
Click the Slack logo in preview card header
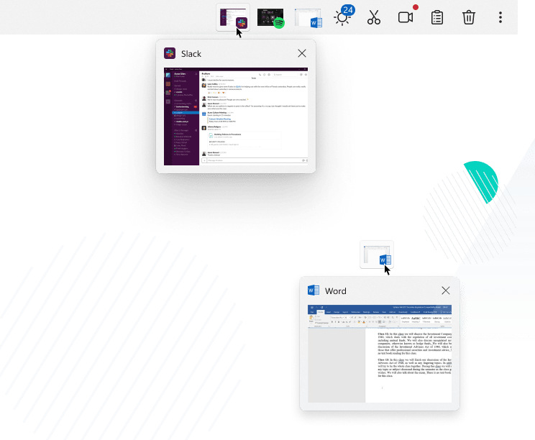pos(170,53)
